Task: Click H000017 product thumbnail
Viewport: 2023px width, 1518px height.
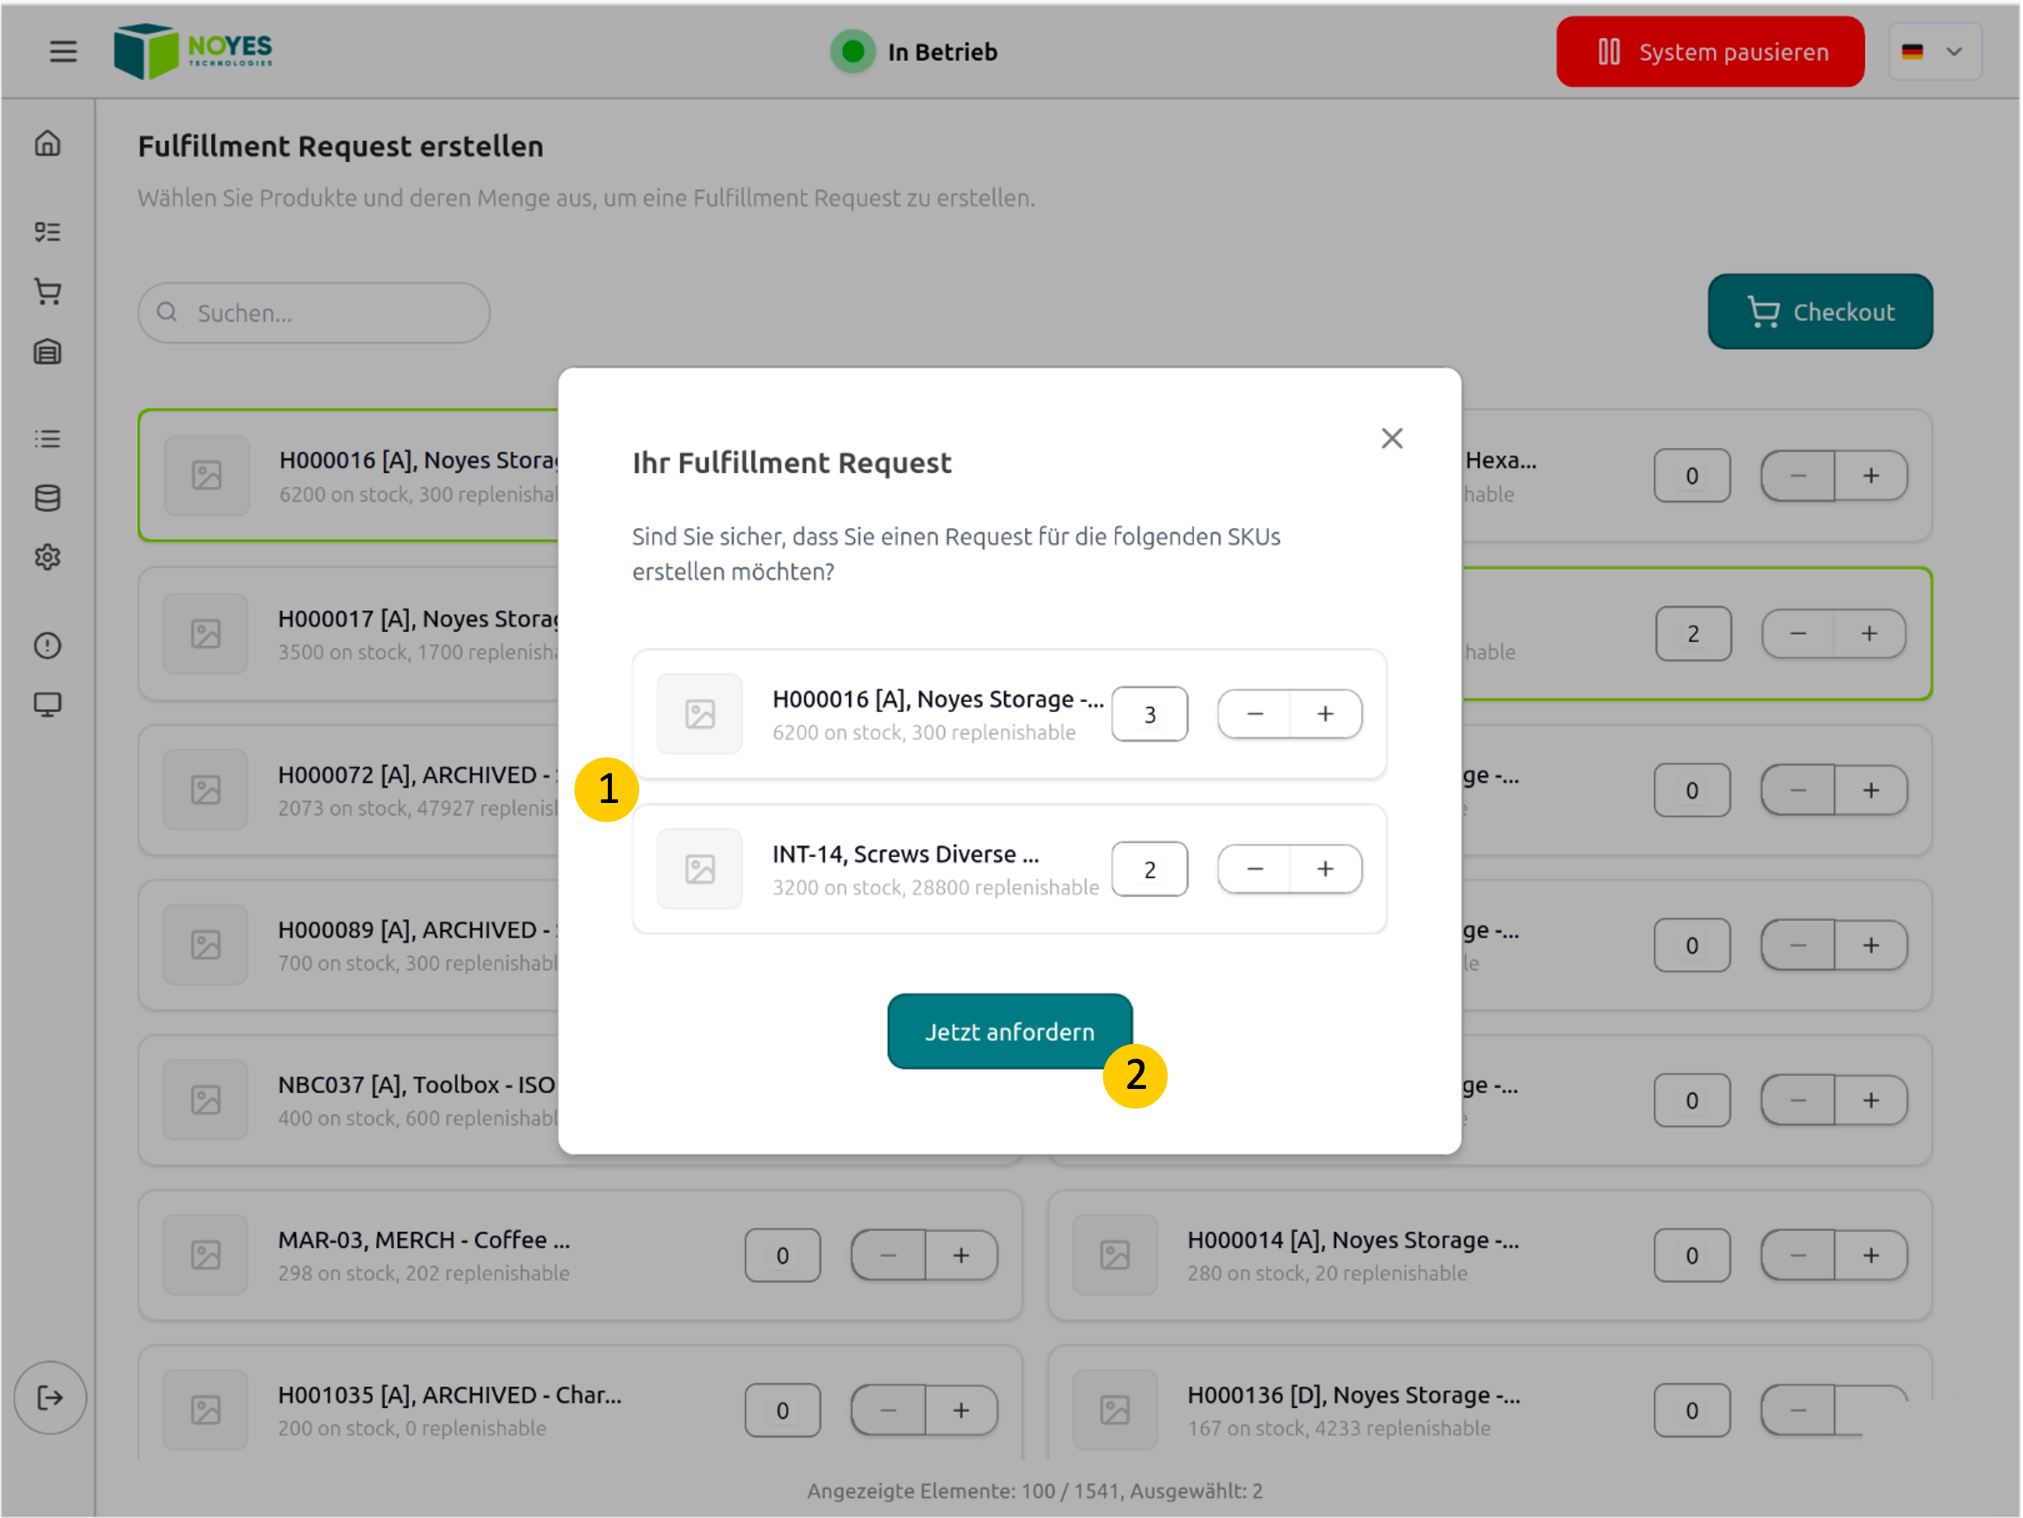Action: 206,634
